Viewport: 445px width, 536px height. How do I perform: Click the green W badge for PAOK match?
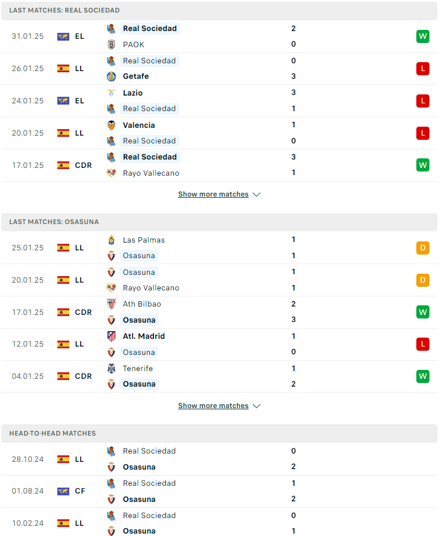[423, 36]
